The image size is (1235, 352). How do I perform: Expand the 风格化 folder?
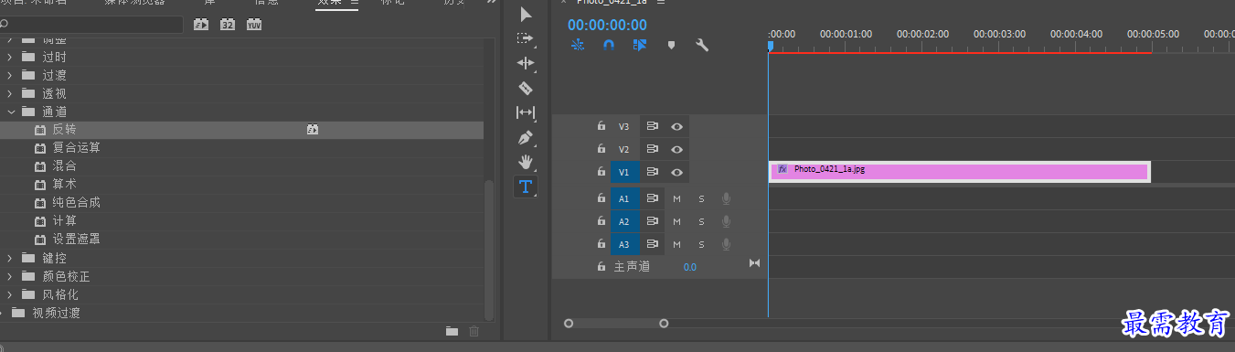pos(10,294)
